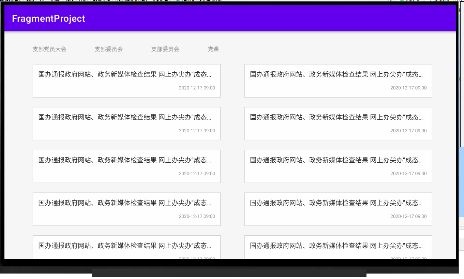
Task: Select the 支部党员大会 tab
Action: (49, 49)
